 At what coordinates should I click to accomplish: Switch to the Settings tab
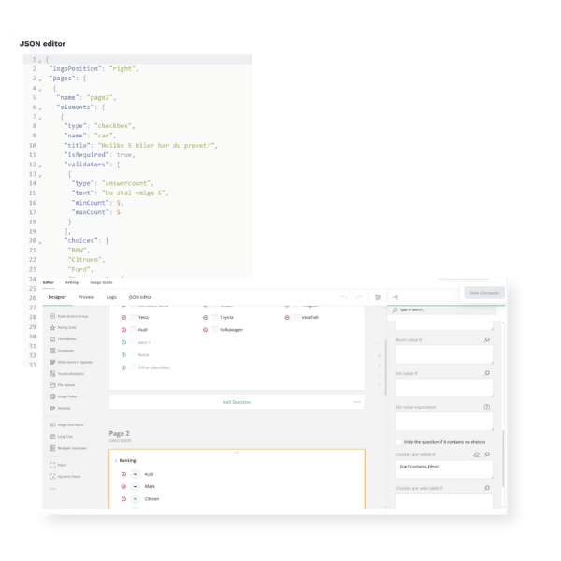(72, 282)
